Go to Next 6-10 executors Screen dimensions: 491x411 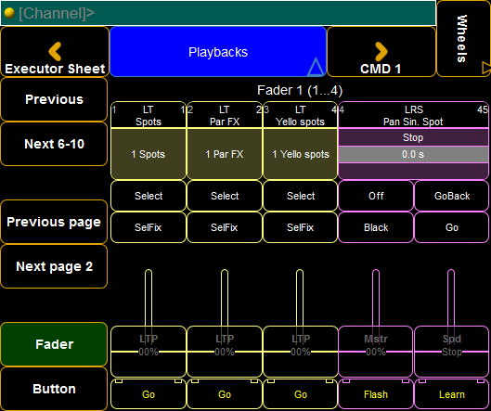pos(54,144)
